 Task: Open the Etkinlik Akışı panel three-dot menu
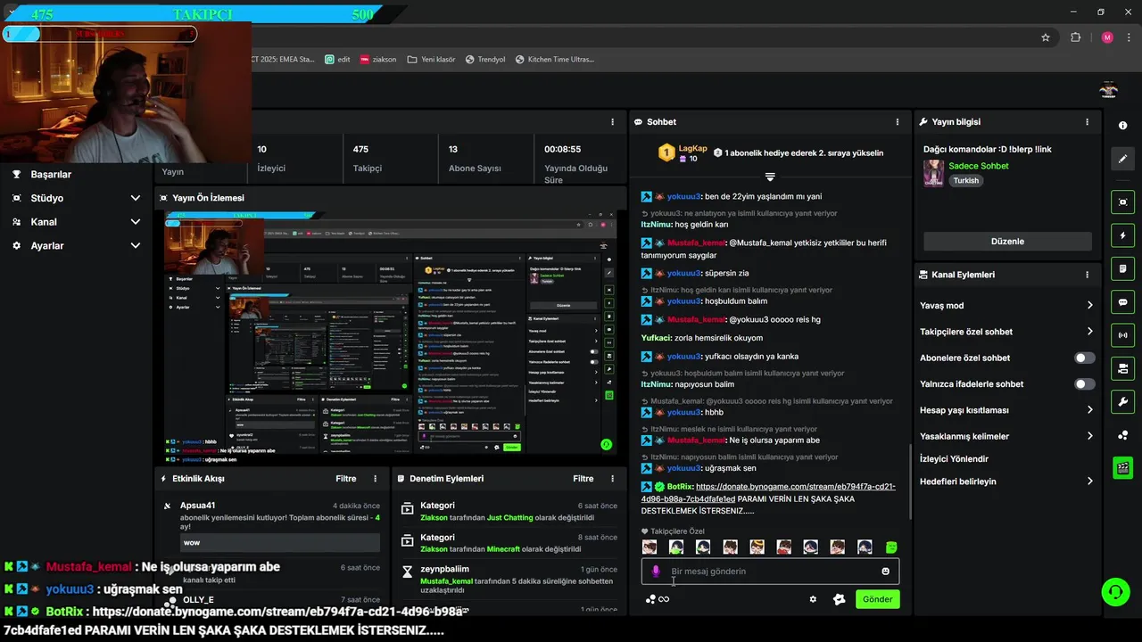(376, 479)
